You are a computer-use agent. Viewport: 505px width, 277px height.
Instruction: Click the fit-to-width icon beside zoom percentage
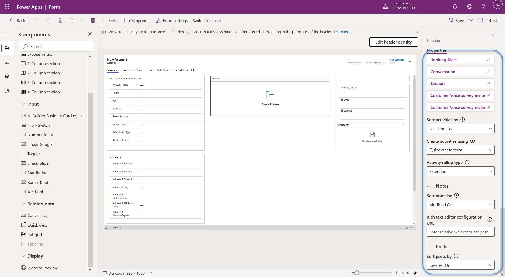(x=415, y=273)
